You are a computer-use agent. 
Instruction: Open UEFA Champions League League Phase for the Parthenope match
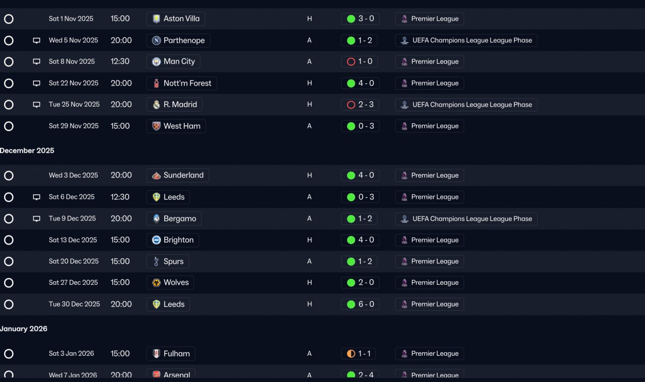(466, 41)
